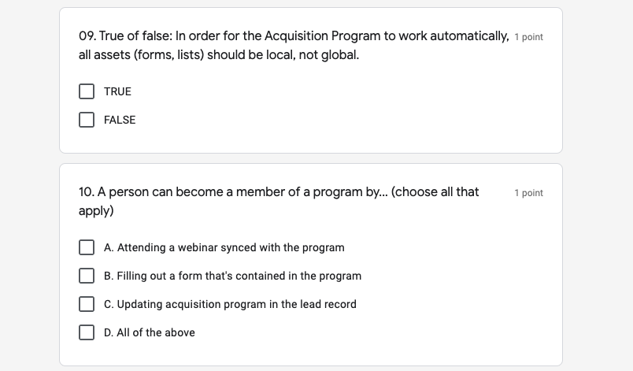
Task: Click the '1 point' label on question 10
Action: point(528,193)
